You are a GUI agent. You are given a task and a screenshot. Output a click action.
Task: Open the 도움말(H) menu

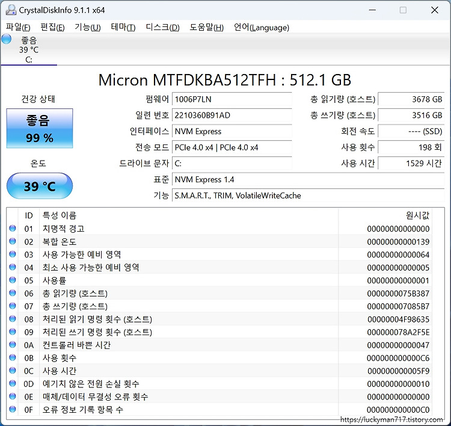(x=206, y=27)
